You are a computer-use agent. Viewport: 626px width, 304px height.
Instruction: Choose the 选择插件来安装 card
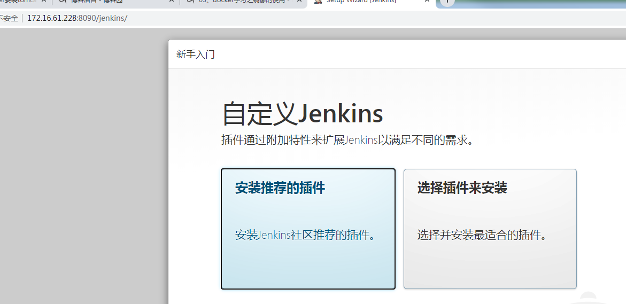coord(490,229)
